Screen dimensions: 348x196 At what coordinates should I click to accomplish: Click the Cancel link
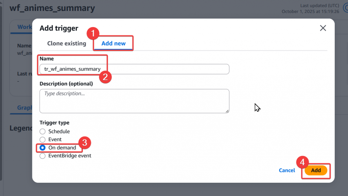pyautogui.click(x=287, y=170)
